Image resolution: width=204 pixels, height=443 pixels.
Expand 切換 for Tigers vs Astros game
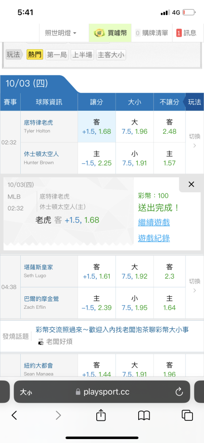click(x=195, y=141)
